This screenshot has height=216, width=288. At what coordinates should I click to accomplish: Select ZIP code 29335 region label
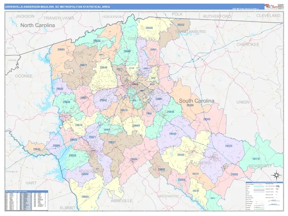(207, 119)
